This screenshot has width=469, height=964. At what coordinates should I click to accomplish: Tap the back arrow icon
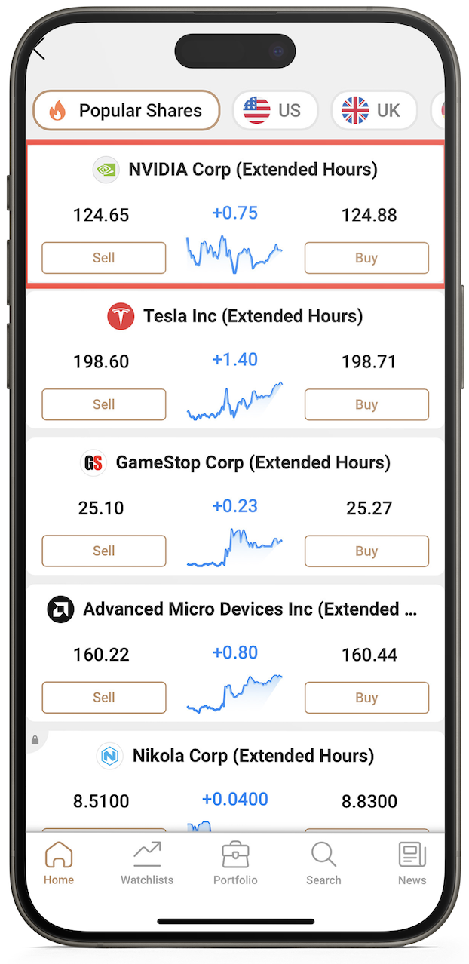(x=39, y=50)
